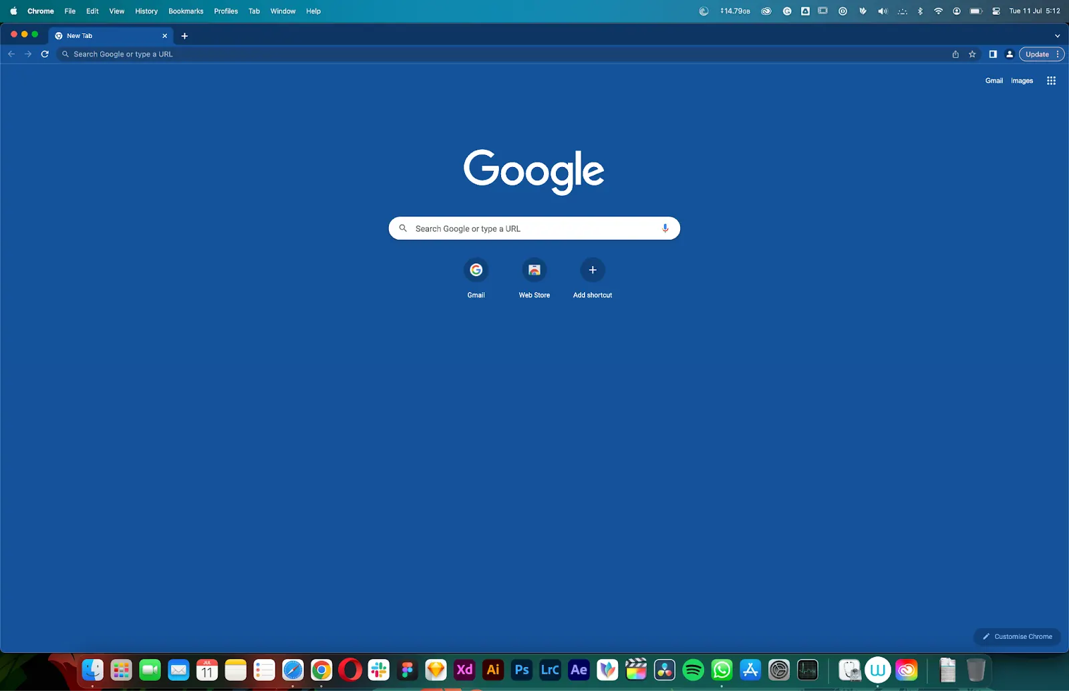Open the Profiles menu
Screen dimensions: 1069x691
coord(226,11)
